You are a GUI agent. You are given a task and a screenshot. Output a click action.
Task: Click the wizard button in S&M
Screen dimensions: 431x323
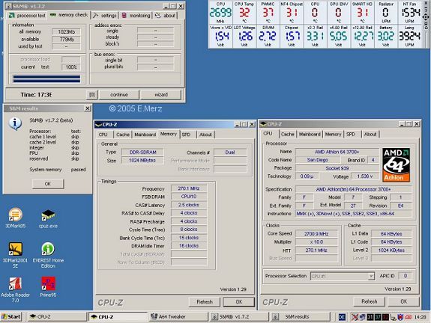(161, 95)
